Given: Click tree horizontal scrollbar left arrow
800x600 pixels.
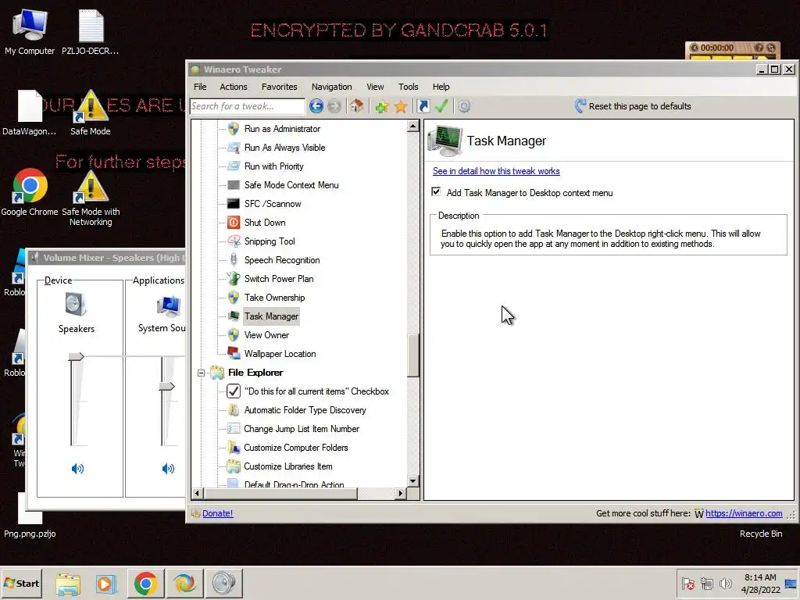Looking at the screenshot, I should [x=198, y=494].
